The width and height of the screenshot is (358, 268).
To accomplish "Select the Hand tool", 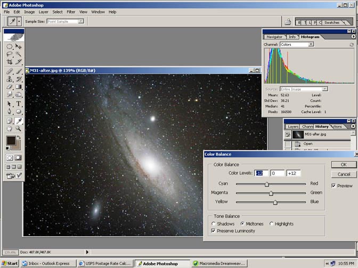I will coord(10,128).
